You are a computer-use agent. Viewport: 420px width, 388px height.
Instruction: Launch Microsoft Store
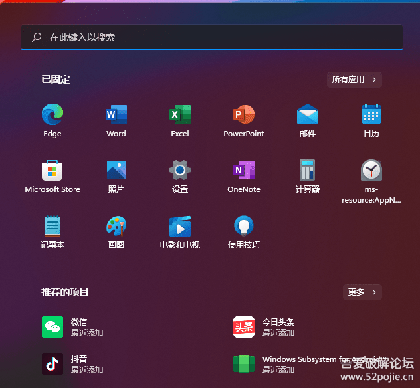(x=52, y=171)
